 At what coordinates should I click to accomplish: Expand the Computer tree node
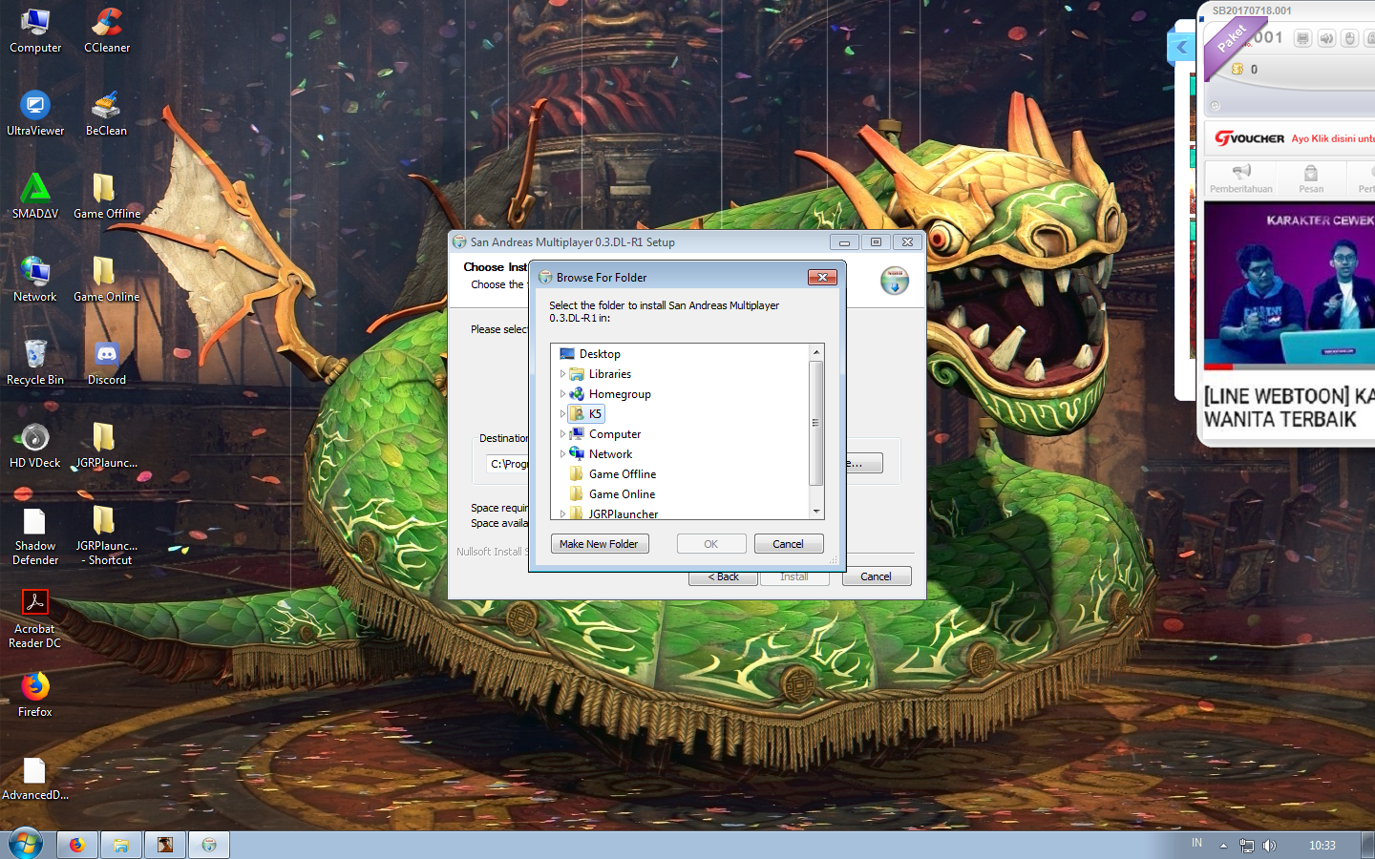(562, 434)
